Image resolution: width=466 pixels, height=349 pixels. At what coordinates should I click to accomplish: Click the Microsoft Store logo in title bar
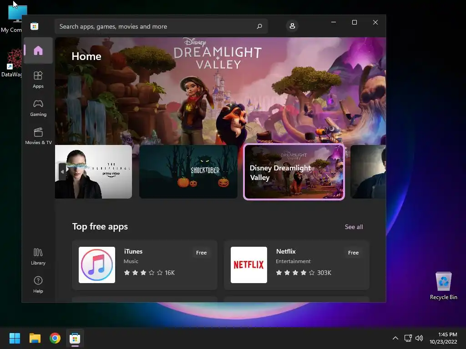(34, 26)
